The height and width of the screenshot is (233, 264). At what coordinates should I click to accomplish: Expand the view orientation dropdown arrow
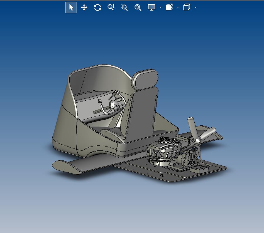[x=195, y=7]
